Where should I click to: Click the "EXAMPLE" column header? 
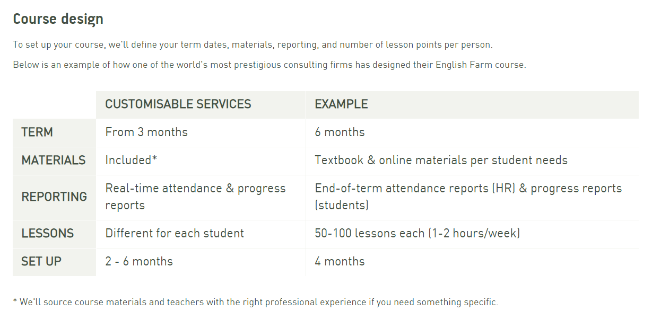[341, 104]
